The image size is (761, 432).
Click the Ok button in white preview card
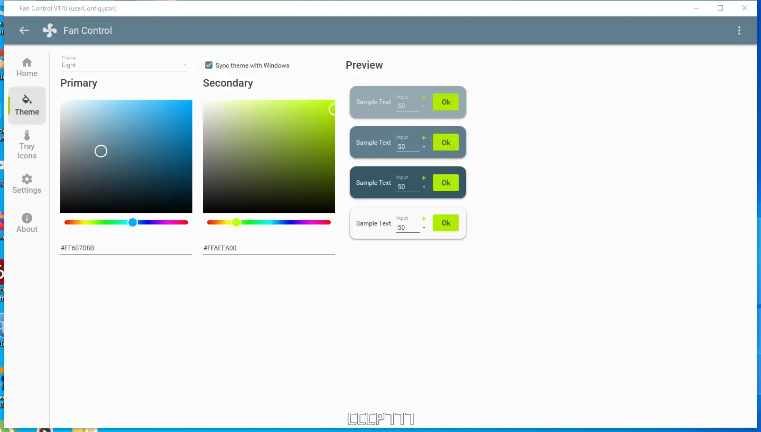pos(446,223)
